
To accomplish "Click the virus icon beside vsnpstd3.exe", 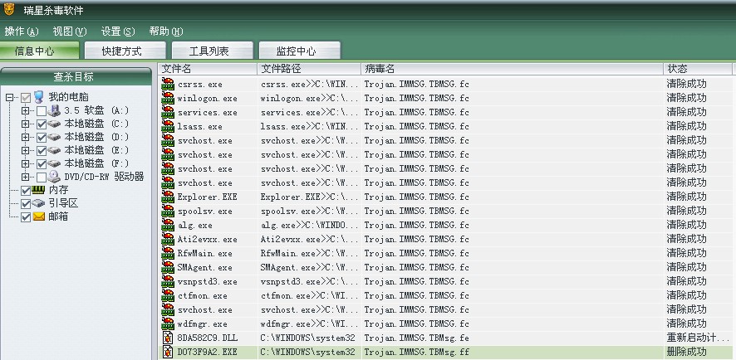I will (x=168, y=281).
